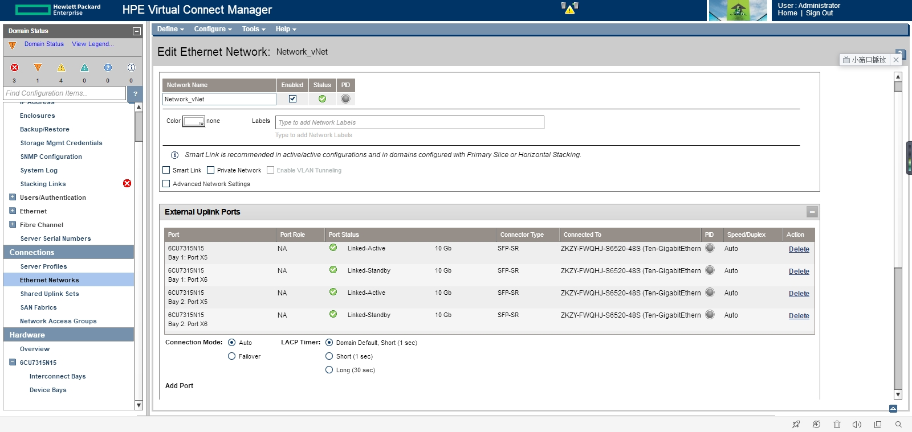
Task: Expand the Fibre Channel tree node
Action: 13,225
